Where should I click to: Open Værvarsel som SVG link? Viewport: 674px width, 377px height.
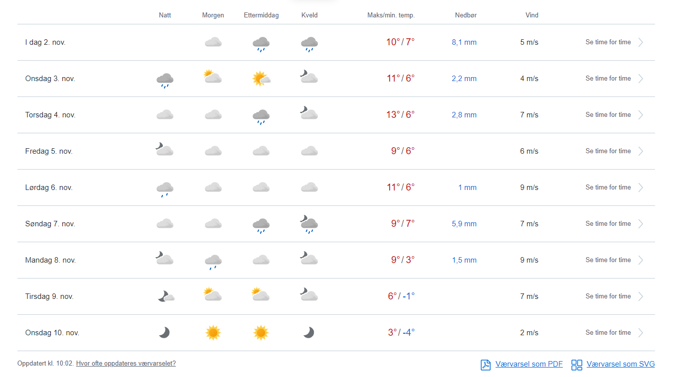(x=620, y=365)
